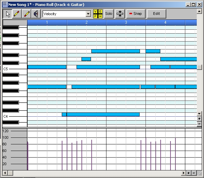This screenshot has width=204, height=178.
Task: Click the horizontal scrollbar right arrow
Action: [x=183, y=173]
